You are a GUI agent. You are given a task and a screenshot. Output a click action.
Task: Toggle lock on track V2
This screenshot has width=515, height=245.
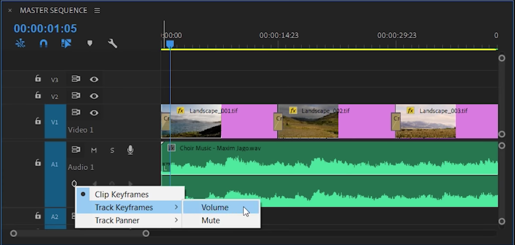point(38,95)
